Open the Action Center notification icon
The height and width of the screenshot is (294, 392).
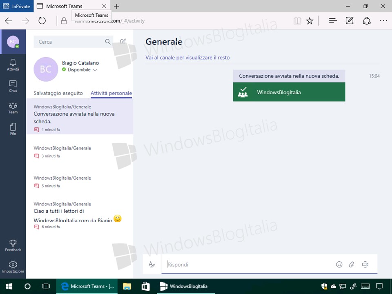379,286
